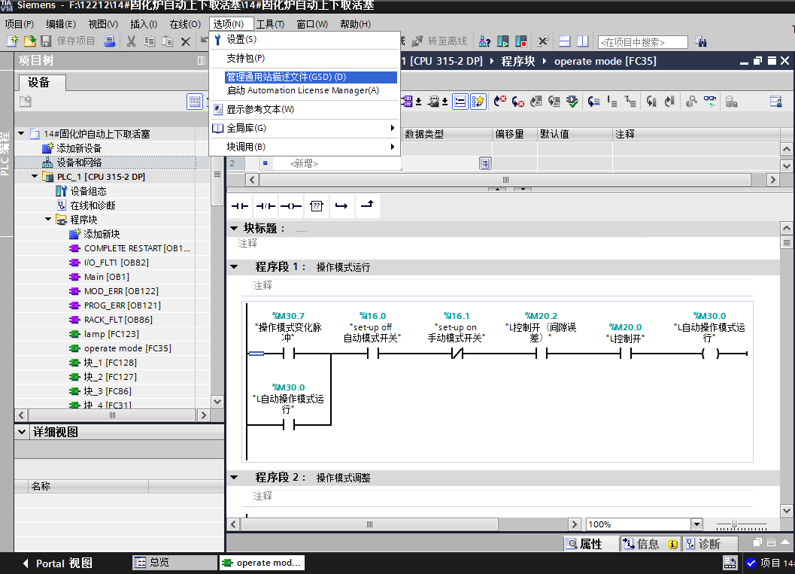Expand 程序段 2 操作模式调整
This screenshot has height=574, width=795.
pos(235,477)
